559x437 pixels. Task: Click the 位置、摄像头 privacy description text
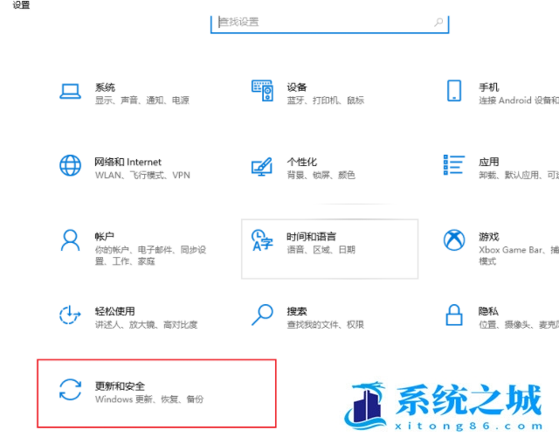point(519,324)
